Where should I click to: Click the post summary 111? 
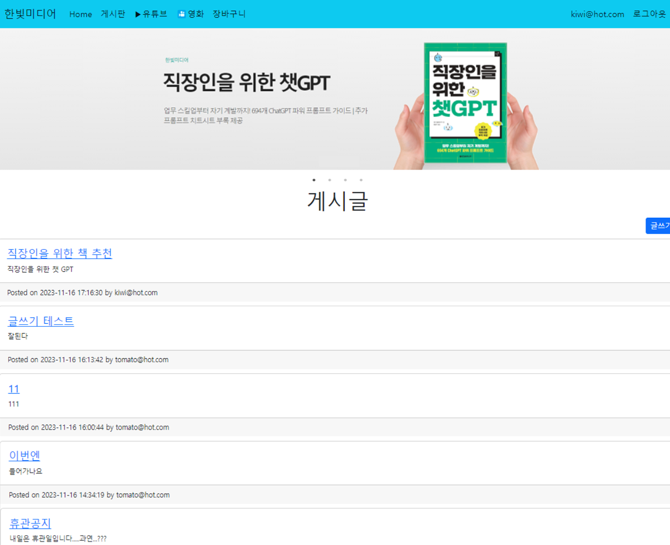click(14, 404)
